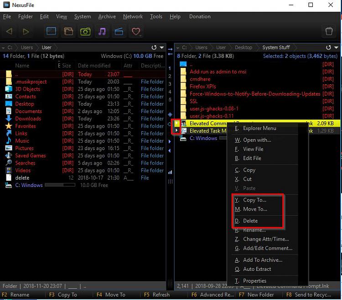The height and width of the screenshot is (300, 342).
Task: Select the .musikproject folder row
Action: [x=83, y=82]
